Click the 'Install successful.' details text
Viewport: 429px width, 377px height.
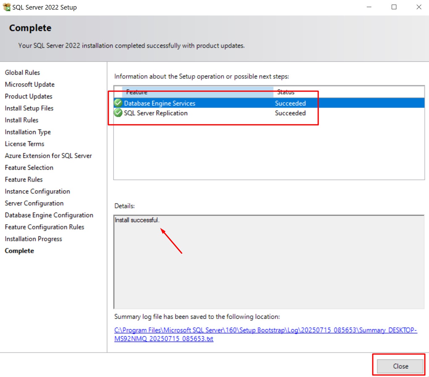[x=137, y=220]
